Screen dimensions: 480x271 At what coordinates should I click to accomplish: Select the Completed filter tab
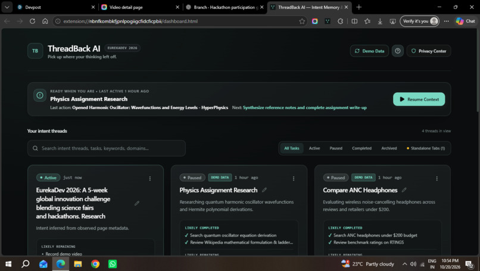pyautogui.click(x=361, y=148)
